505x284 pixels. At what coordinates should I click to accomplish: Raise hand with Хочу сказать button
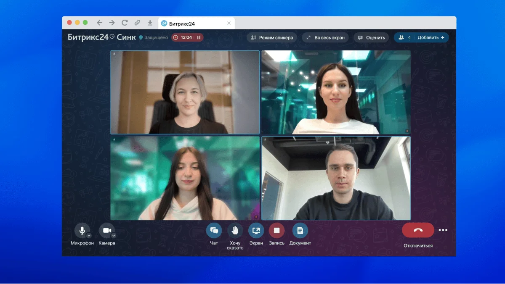point(235,230)
